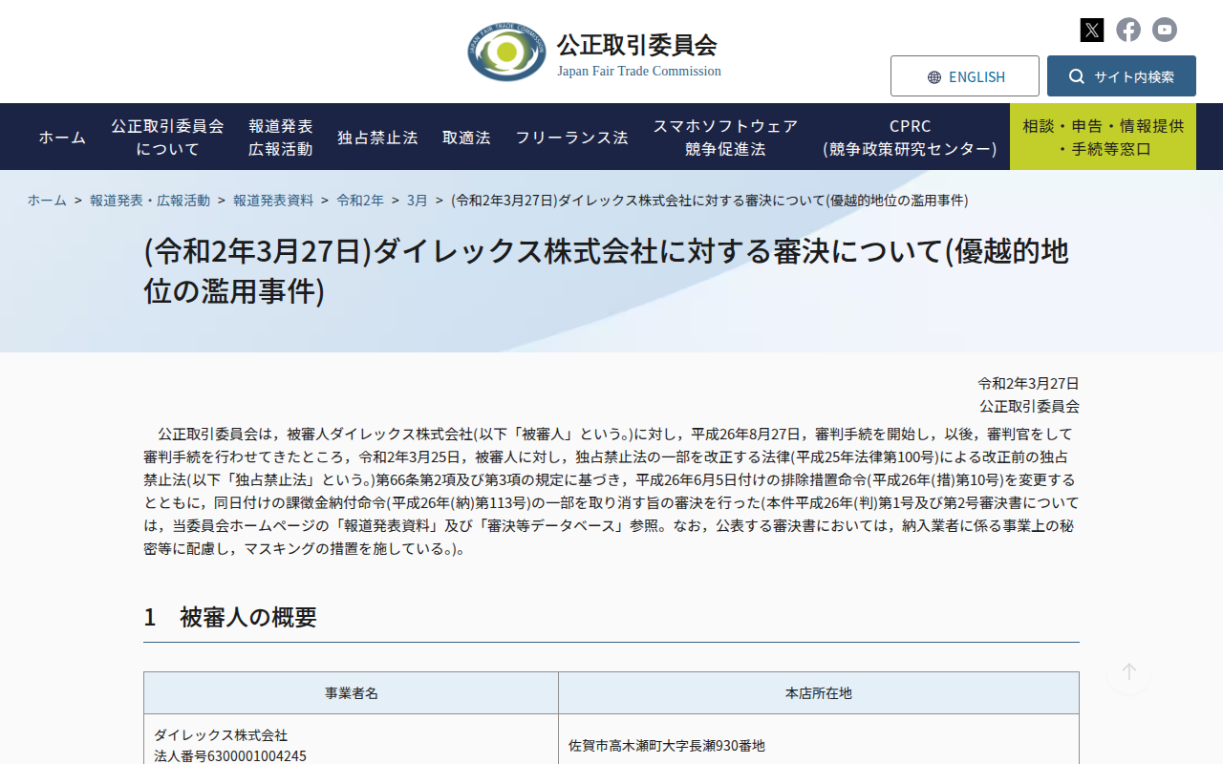Screen dimensions: 1223x764
Task: Open 独占禁止法 navigation menu item
Action: coord(377,138)
